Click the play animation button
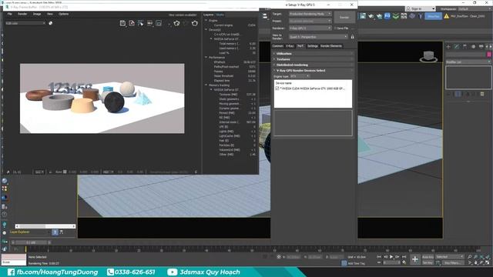Screen dimensions: 493x277 [x=391, y=257]
